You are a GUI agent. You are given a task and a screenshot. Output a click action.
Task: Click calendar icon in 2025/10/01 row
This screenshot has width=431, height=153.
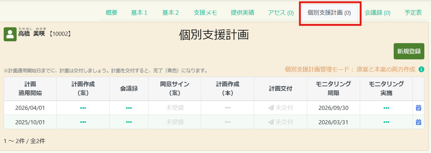pos(418,122)
